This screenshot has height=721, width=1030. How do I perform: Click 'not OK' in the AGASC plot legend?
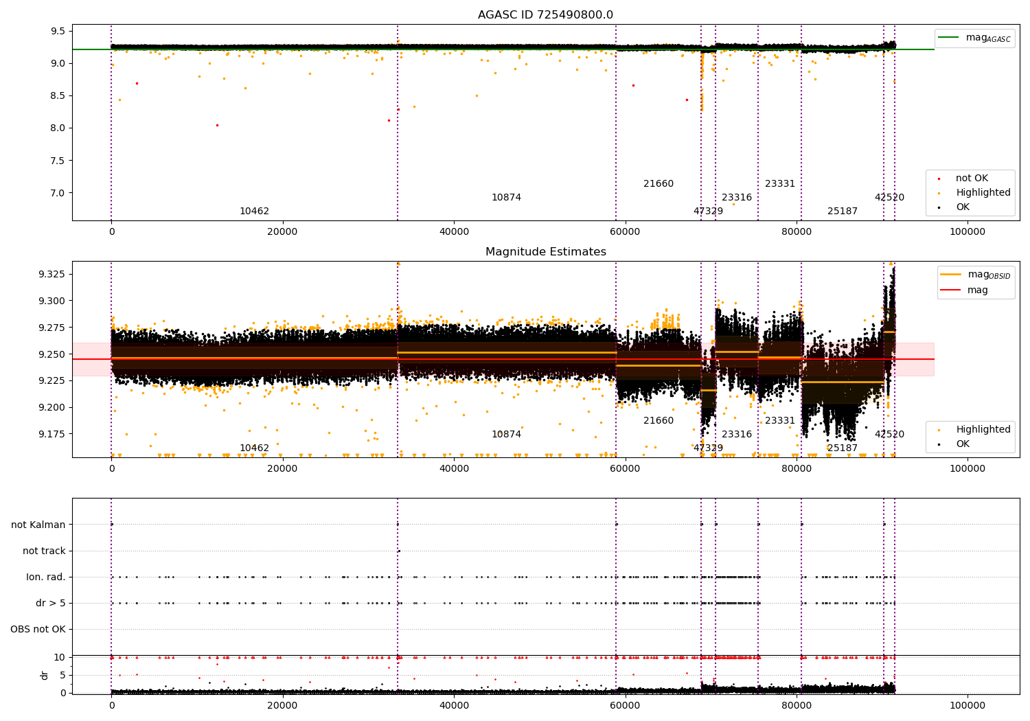(972, 179)
